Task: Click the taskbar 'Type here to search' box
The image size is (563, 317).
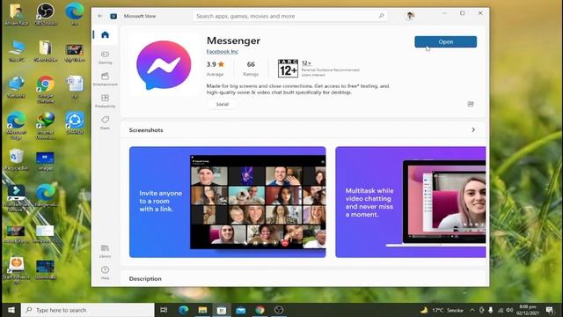Action: [x=88, y=310]
